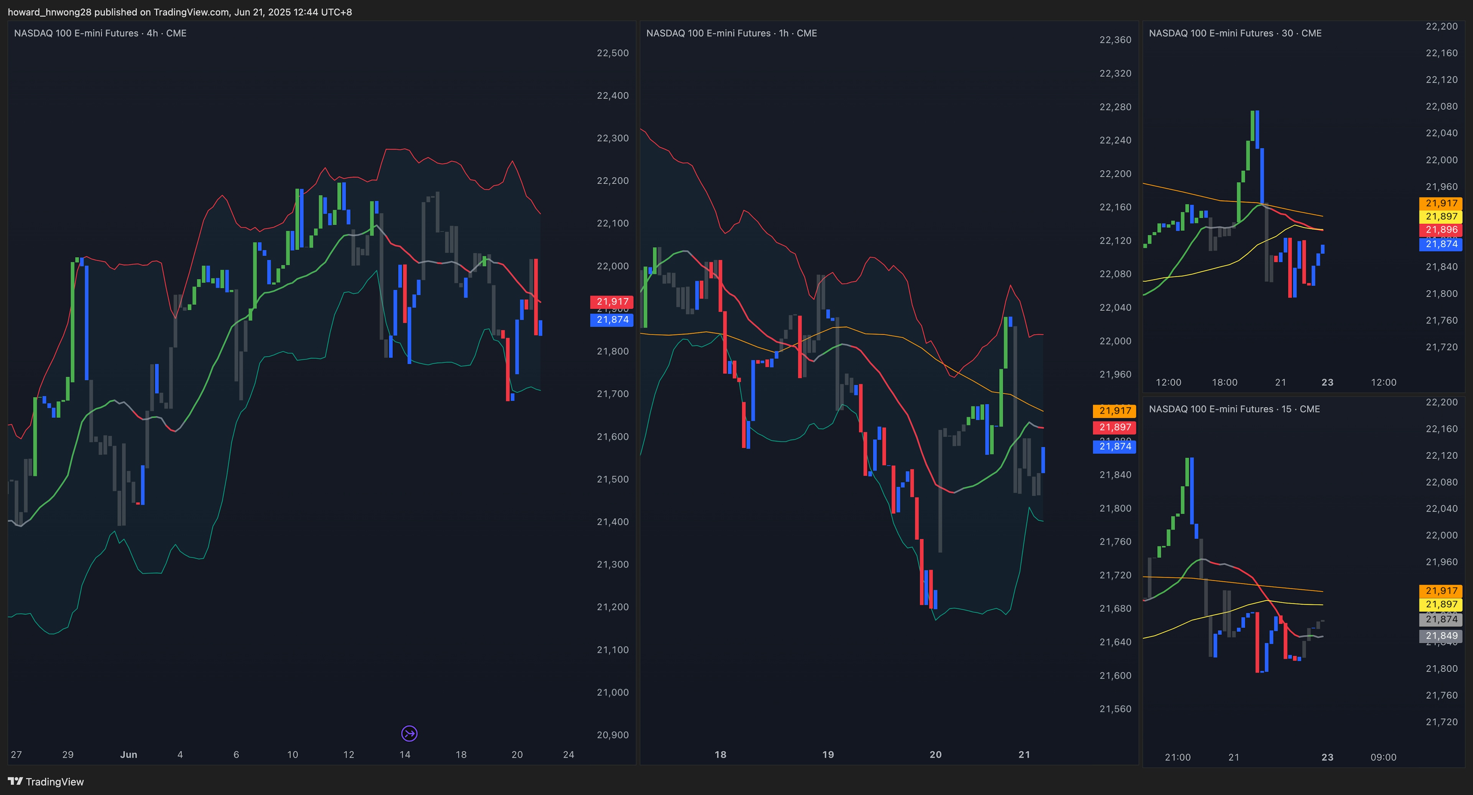Image resolution: width=1473 pixels, height=795 pixels.
Task: Click the Jun label on 4h time axis
Action: tap(129, 754)
